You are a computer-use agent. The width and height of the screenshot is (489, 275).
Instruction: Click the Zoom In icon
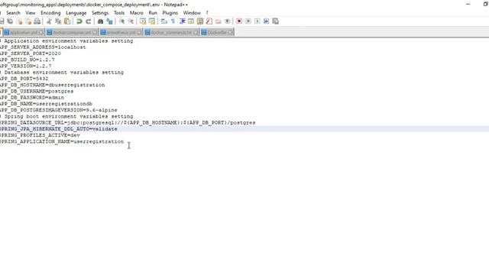click(121, 21)
